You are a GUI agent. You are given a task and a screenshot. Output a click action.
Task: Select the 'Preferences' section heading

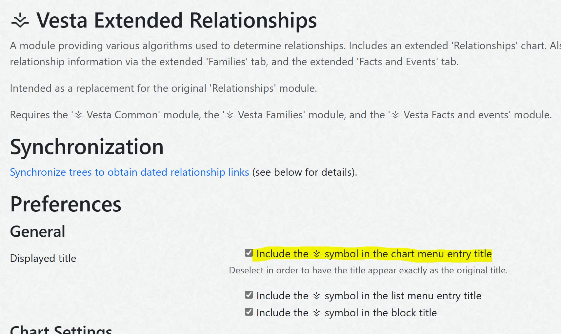pyautogui.click(x=66, y=204)
